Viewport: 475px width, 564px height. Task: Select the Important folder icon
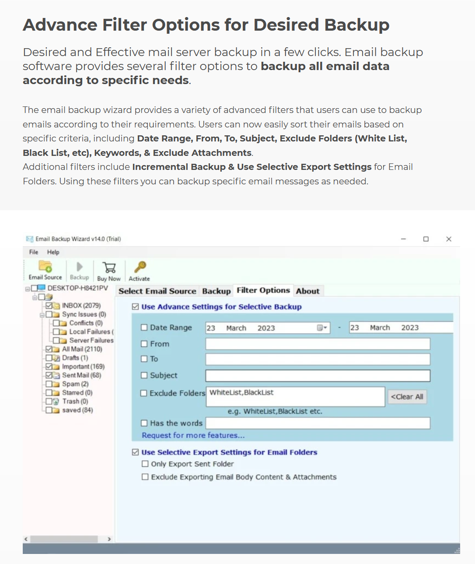[x=56, y=367]
